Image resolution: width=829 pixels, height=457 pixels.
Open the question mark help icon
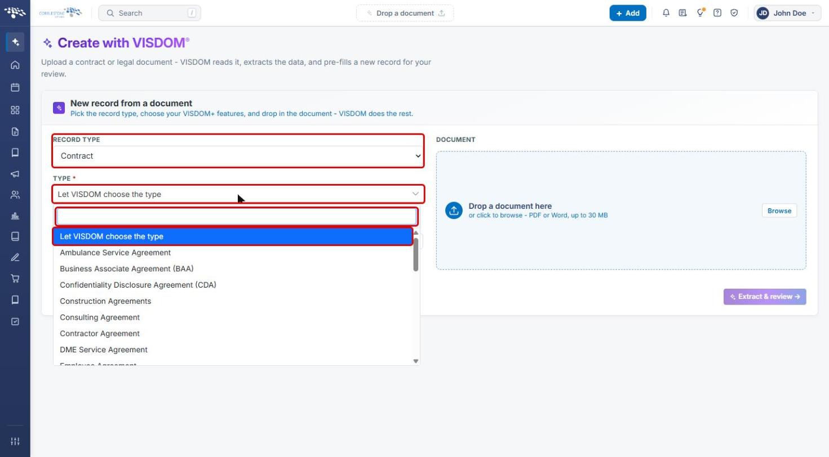717,12
